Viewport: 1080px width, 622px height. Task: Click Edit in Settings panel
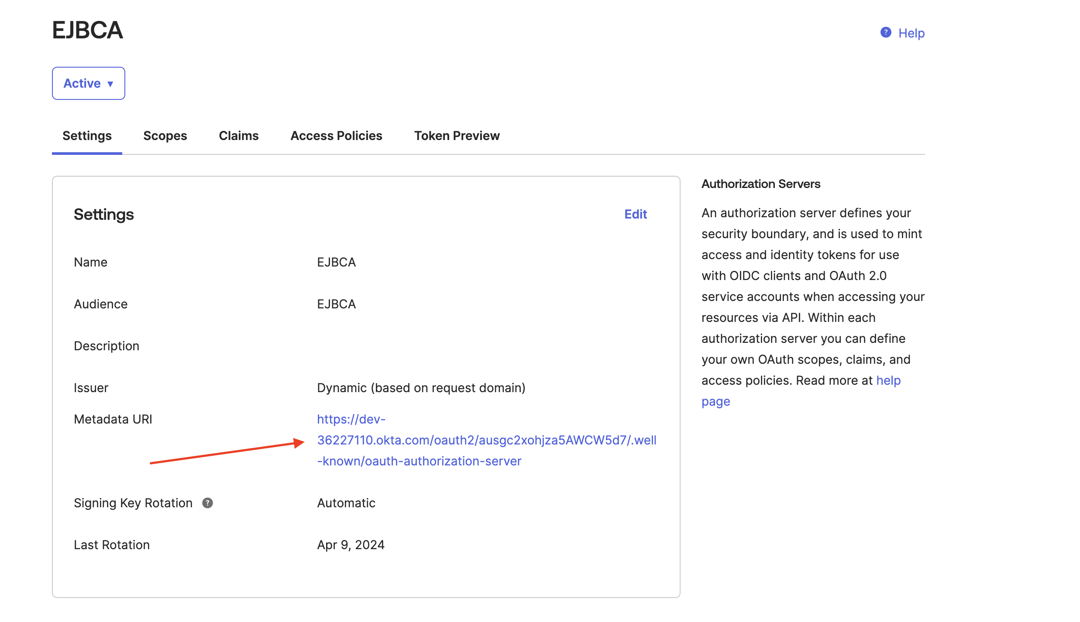click(x=635, y=214)
